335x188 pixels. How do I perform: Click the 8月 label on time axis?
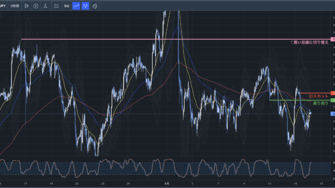[167, 183]
